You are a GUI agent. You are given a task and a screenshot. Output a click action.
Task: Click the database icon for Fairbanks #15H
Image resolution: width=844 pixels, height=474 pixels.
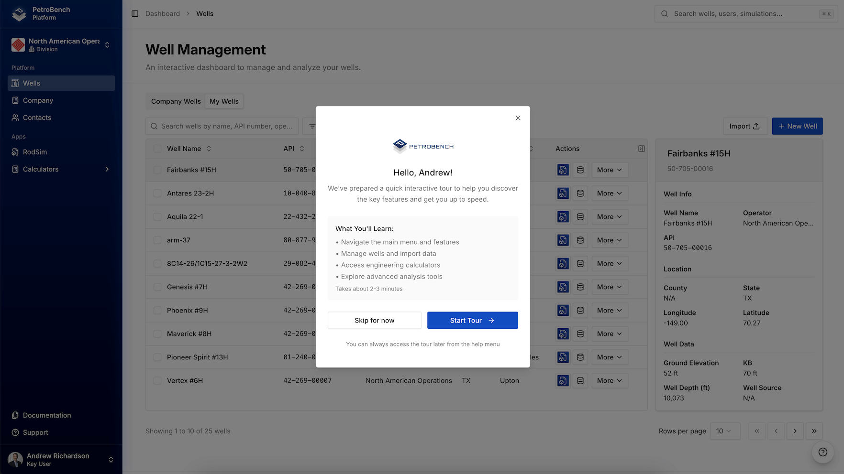580,170
